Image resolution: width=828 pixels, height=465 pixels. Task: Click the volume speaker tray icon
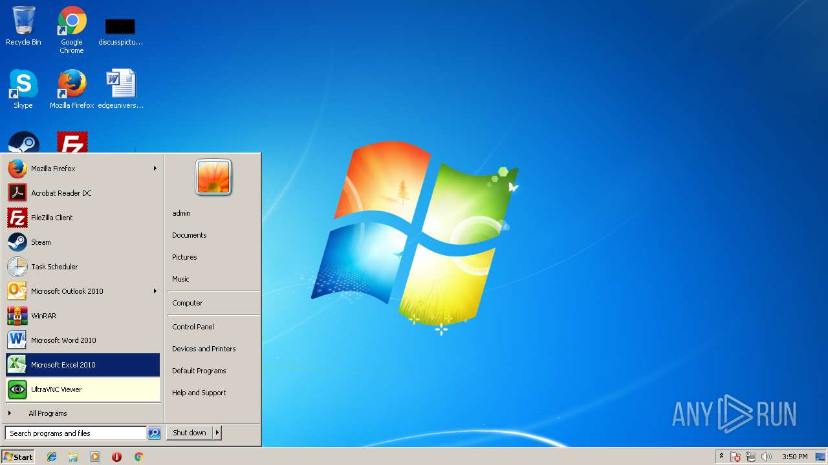tap(767, 457)
